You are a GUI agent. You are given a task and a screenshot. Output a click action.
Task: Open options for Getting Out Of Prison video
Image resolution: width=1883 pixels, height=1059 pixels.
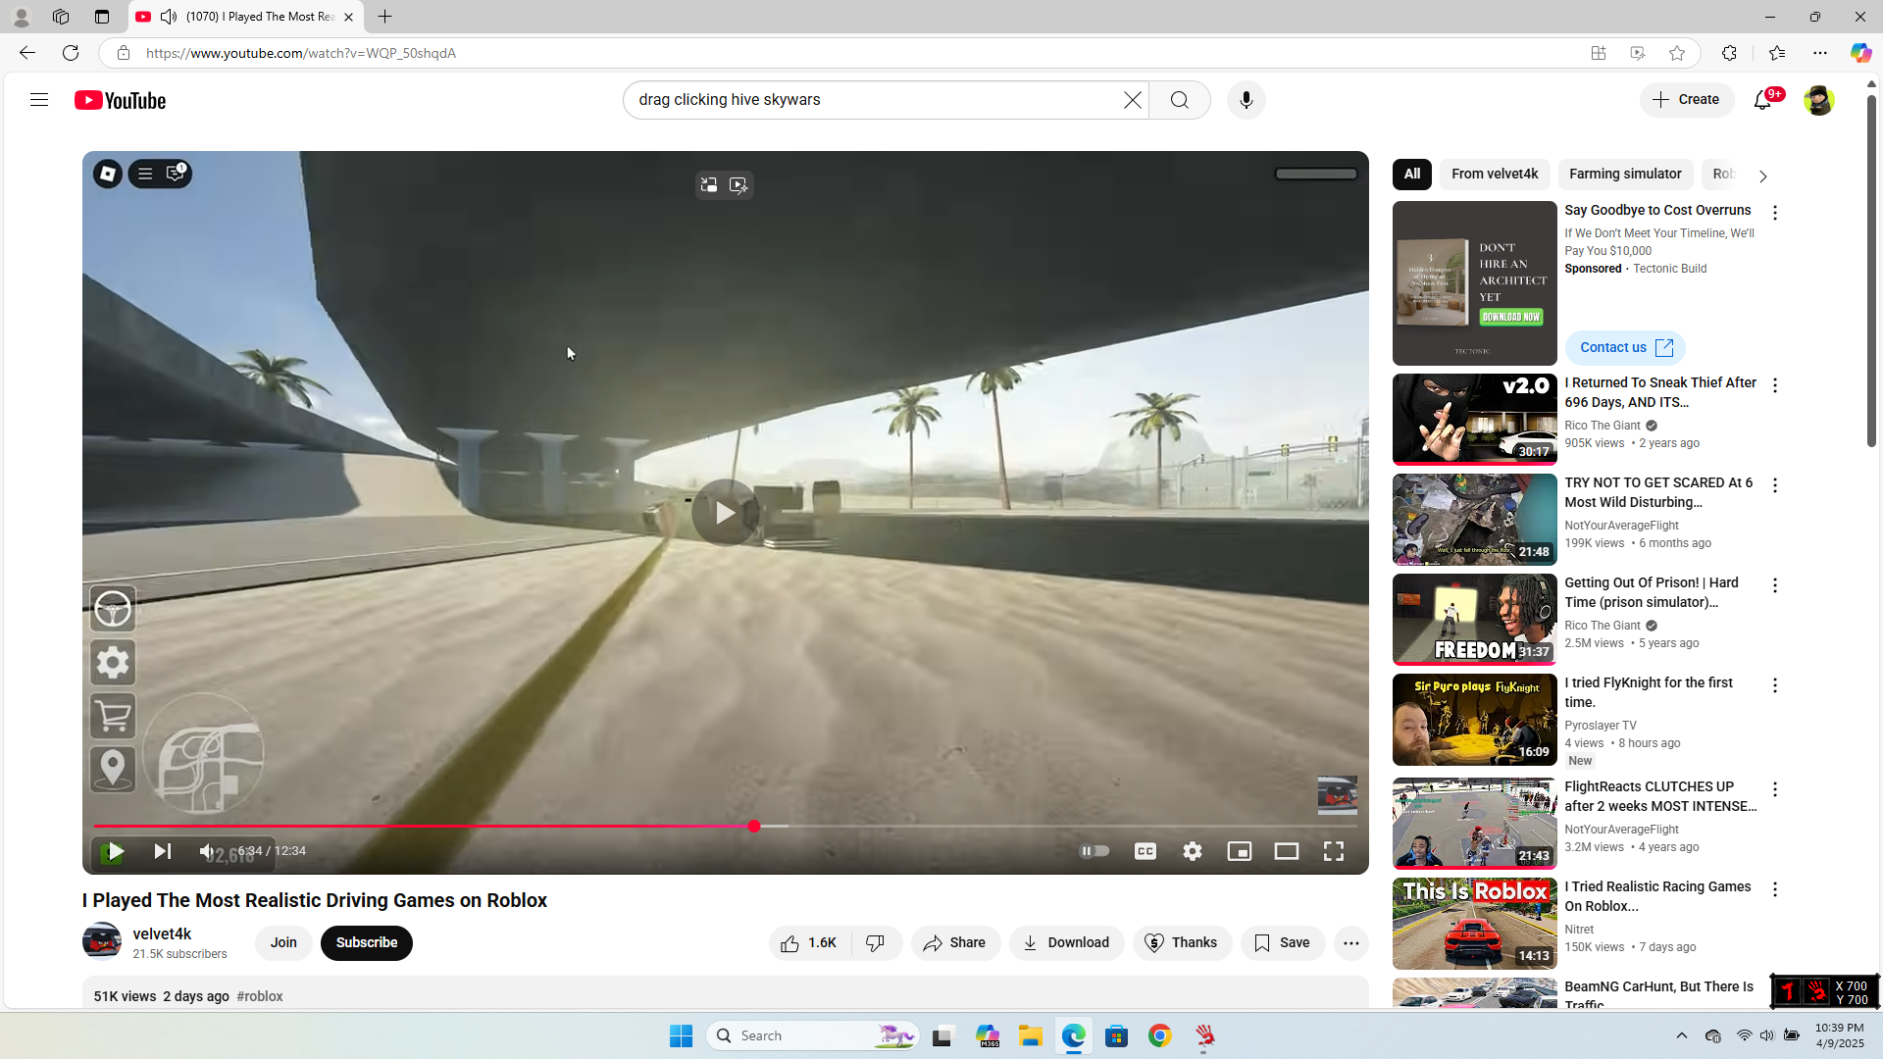coord(1775,585)
